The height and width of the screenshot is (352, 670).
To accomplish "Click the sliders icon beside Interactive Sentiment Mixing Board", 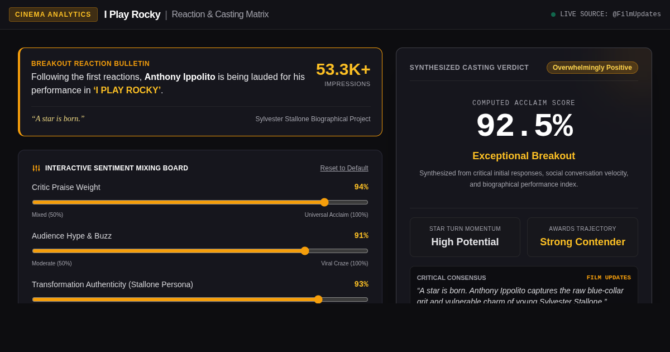I will 36,168.
